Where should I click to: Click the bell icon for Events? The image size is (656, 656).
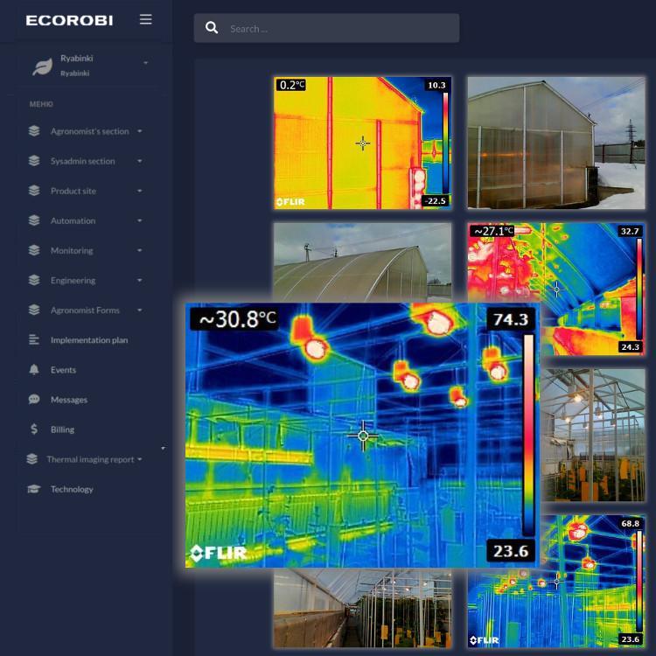[x=34, y=370]
